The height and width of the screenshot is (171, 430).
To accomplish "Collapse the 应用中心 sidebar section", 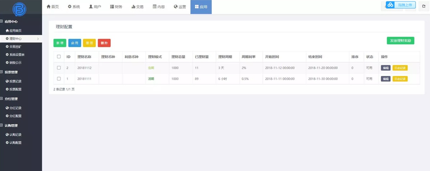I will pos(2,22).
